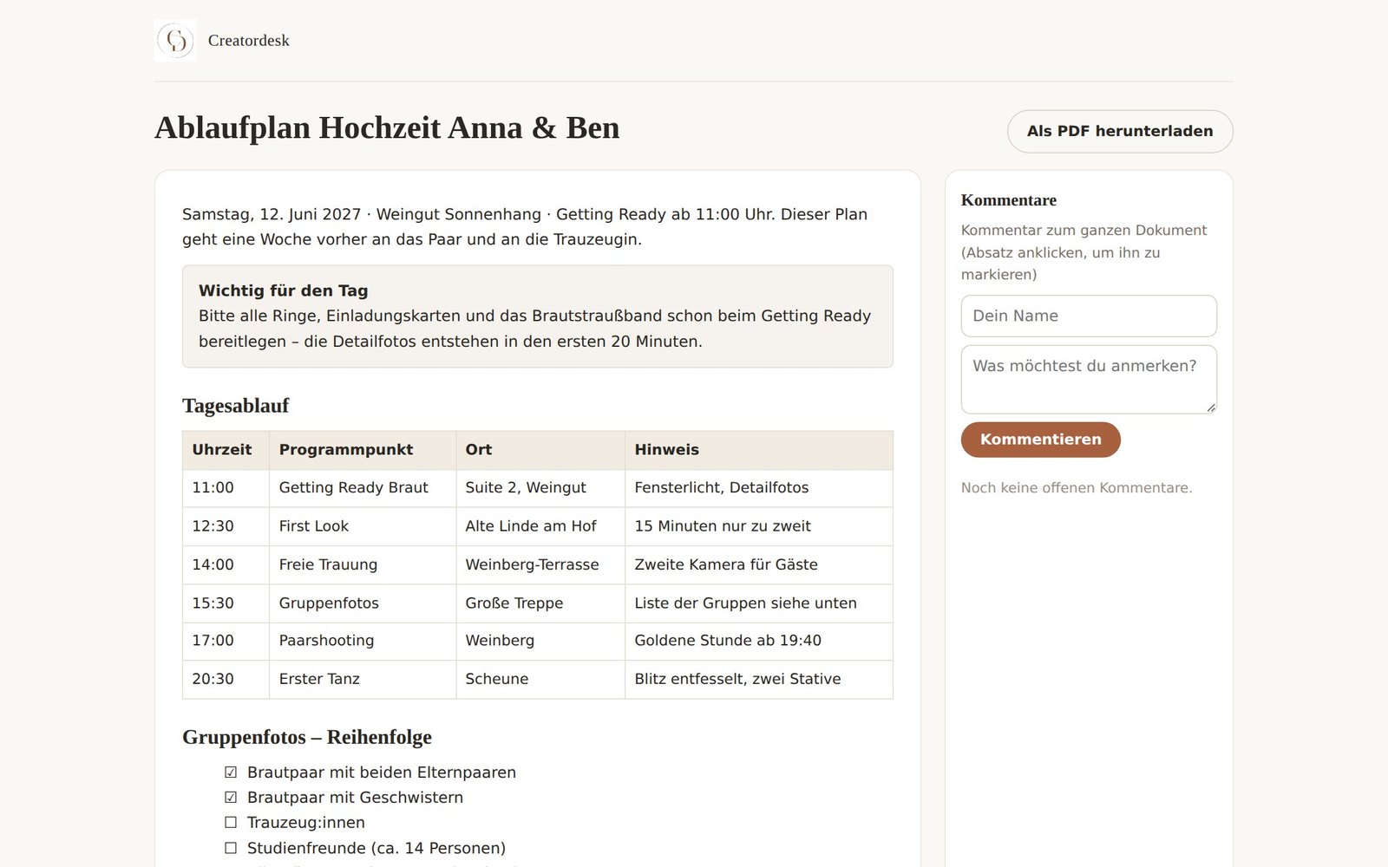Click 'Zweite Kamera für Gäste' note
This screenshot has height=867, width=1388.
758,564
